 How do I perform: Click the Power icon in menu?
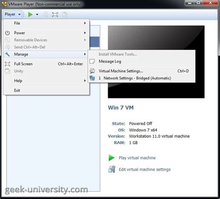tap(7, 33)
